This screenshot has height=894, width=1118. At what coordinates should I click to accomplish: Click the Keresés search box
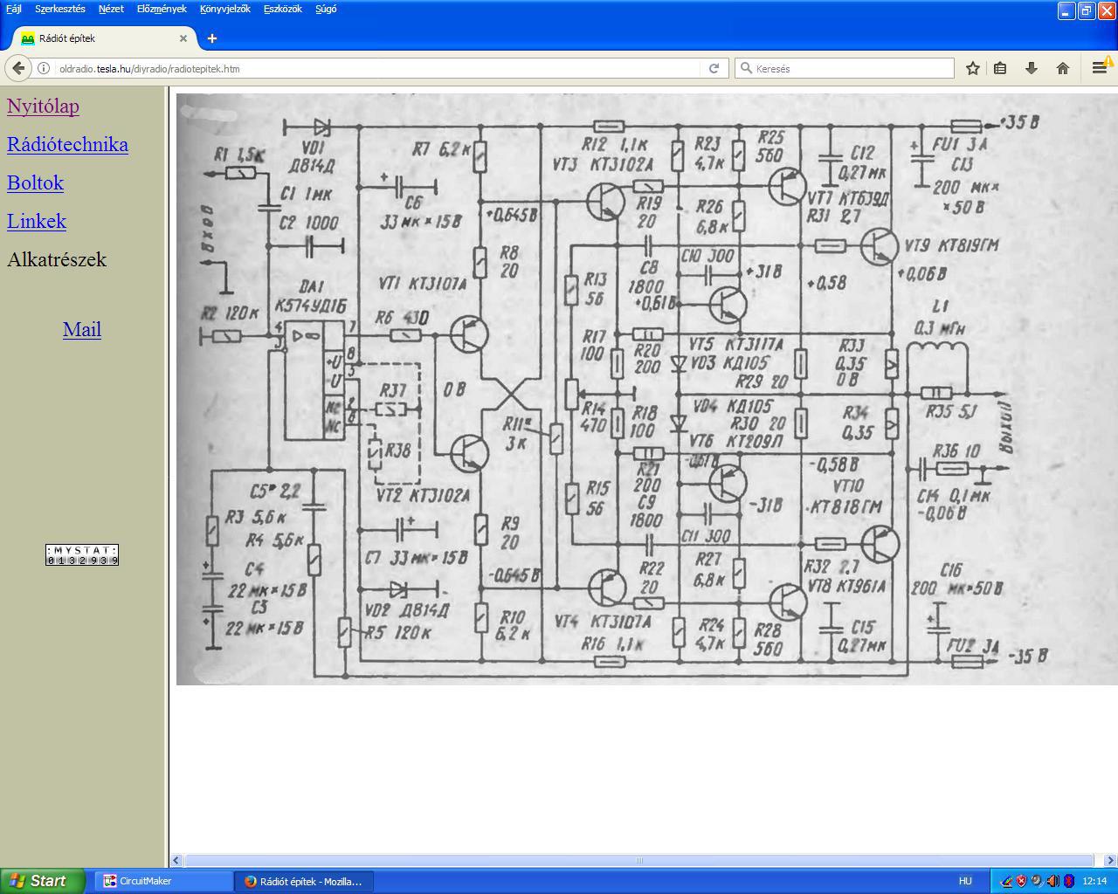click(845, 68)
